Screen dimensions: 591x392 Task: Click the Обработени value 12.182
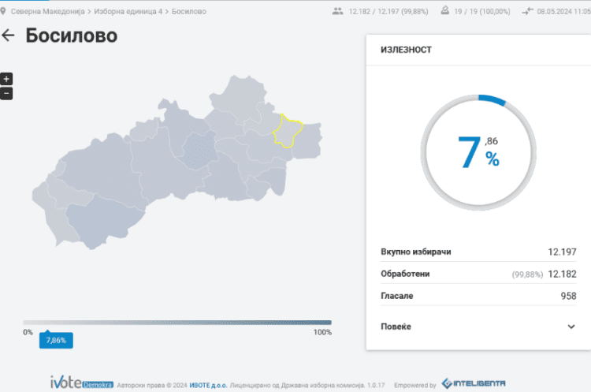click(562, 274)
